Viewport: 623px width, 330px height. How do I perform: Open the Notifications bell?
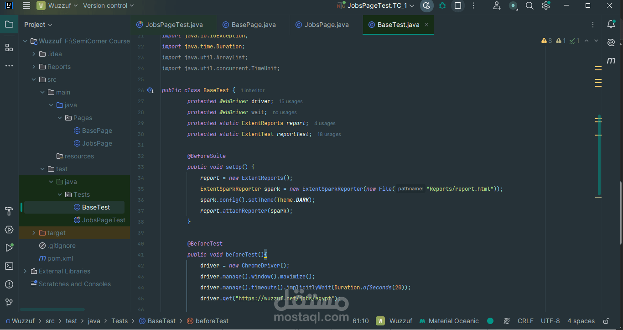click(611, 25)
